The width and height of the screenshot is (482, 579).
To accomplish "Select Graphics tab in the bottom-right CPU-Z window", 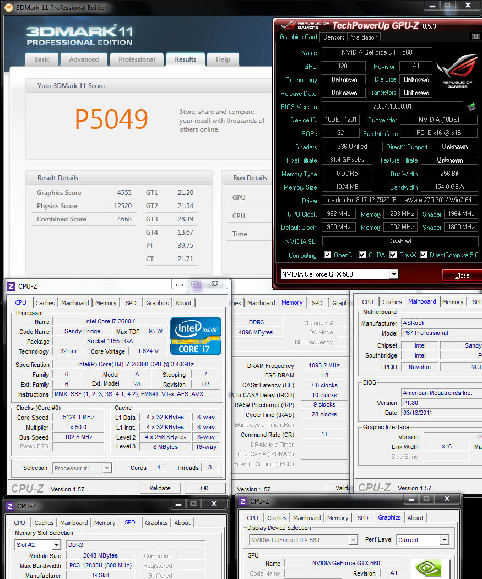I will tap(389, 517).
